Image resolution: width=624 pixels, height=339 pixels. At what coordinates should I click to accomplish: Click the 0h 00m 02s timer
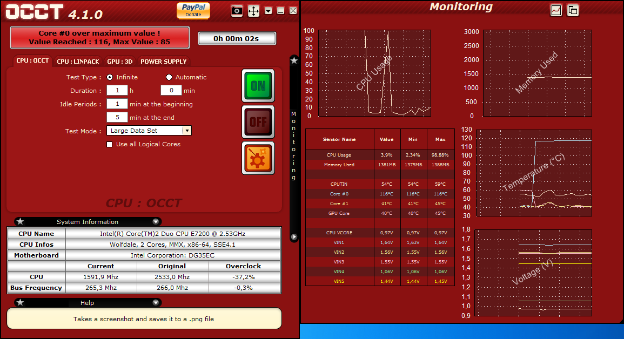click(x=237, y=38)
